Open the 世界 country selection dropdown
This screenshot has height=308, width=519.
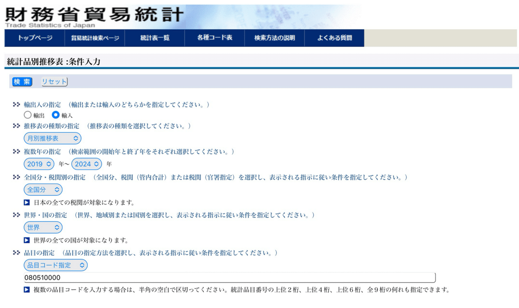(x=43, y=227)
